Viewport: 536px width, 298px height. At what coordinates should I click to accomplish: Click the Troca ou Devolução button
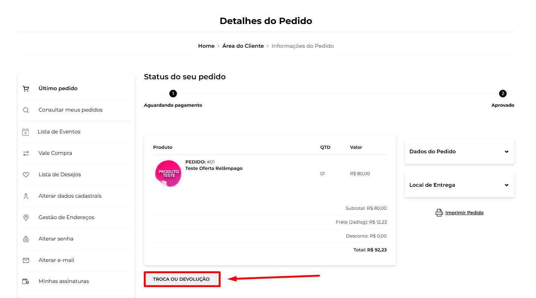[182, 279]
